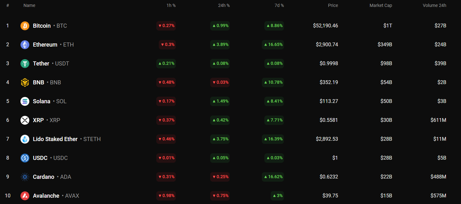Image resolution: width=461 pixels, height=204 pixels.
Task: Open the Lido Staked Ether name link
Action: point(55,139)
